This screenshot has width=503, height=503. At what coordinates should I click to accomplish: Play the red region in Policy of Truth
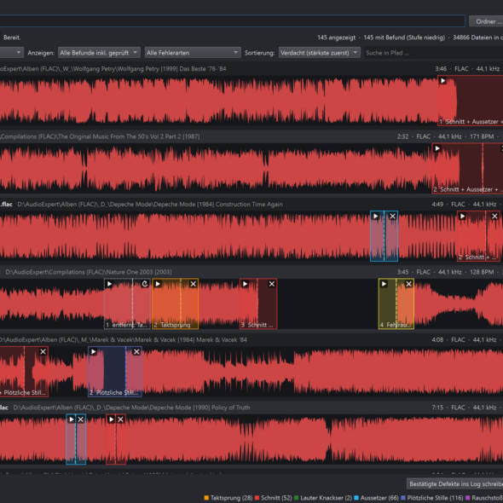coord(111,419)
